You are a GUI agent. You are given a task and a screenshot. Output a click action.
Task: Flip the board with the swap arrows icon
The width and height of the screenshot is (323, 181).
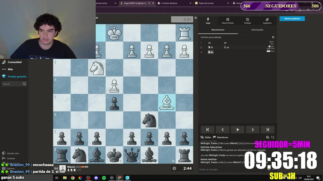point(273,137)
